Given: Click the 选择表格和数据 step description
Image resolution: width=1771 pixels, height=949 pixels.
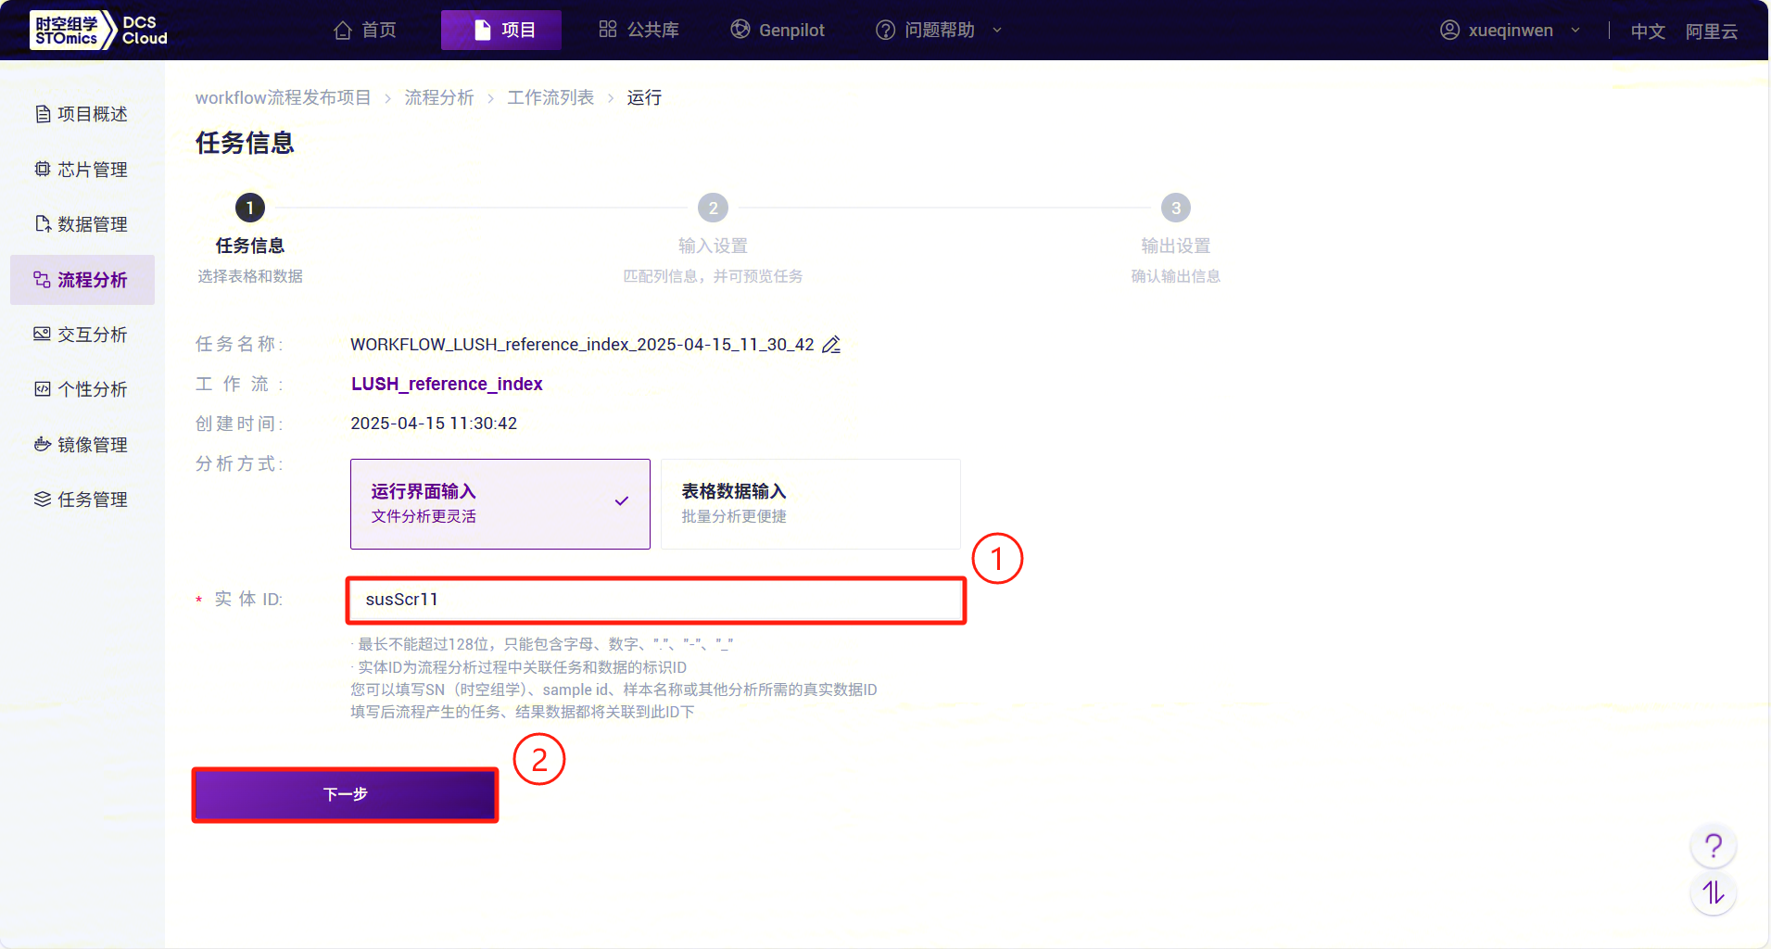Looking at the screenshot, I should (x=250, y=276).
